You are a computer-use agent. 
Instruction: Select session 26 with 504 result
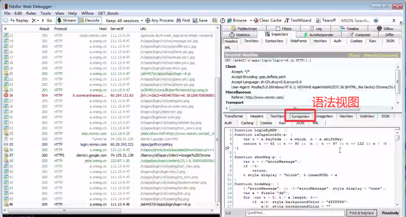(x=109, y=95)
